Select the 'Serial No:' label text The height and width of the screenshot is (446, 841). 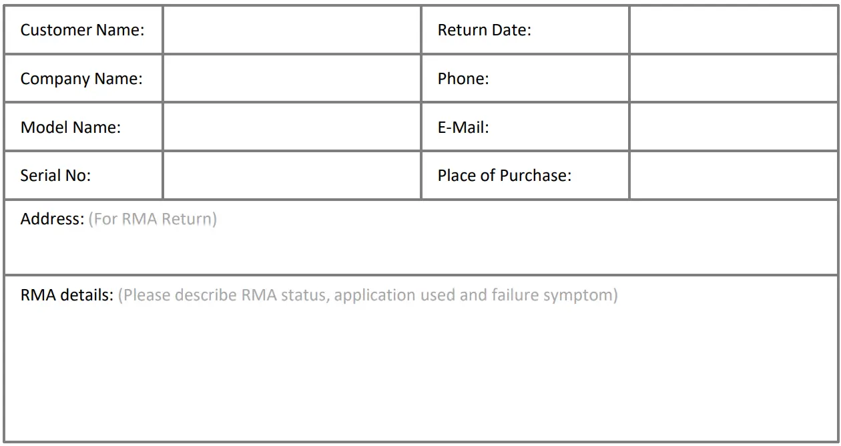point(55,176)
